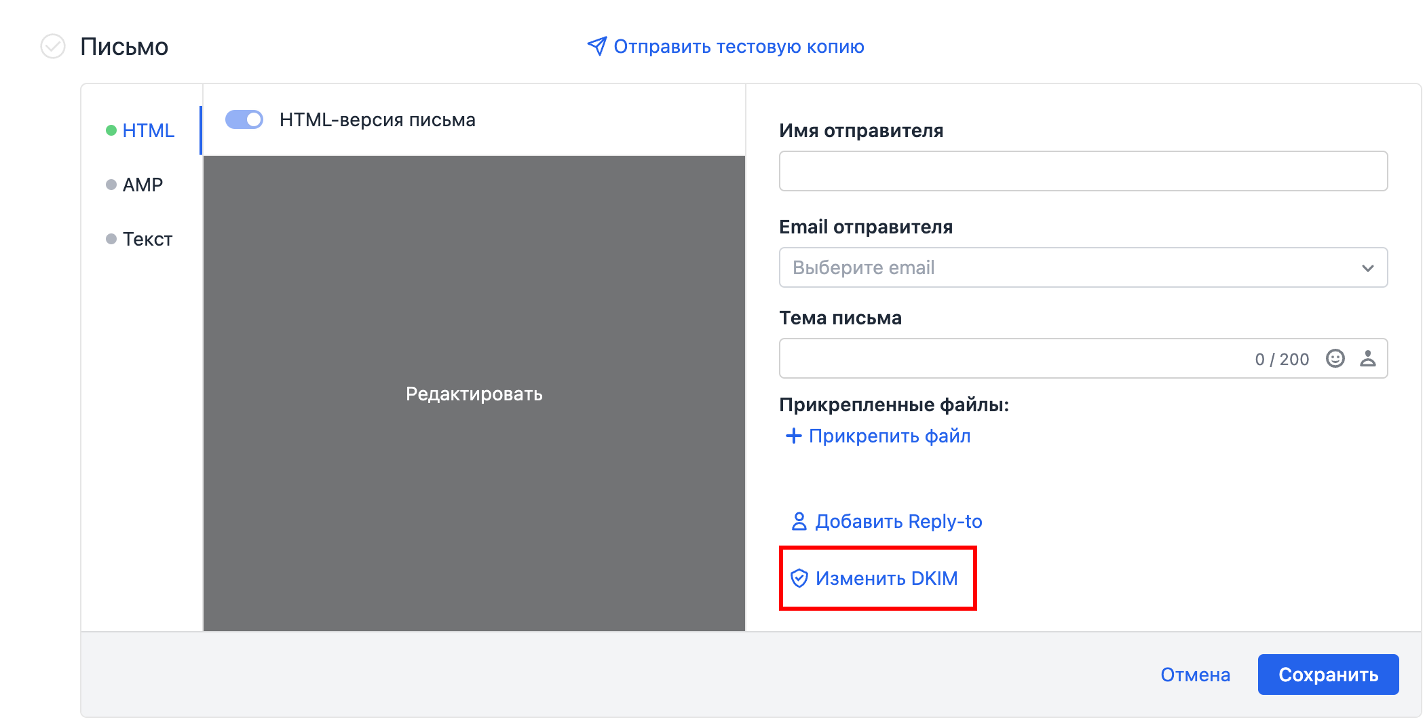Click the plus icon to attach a file
1425x722 pixels.
coord(793,436)
